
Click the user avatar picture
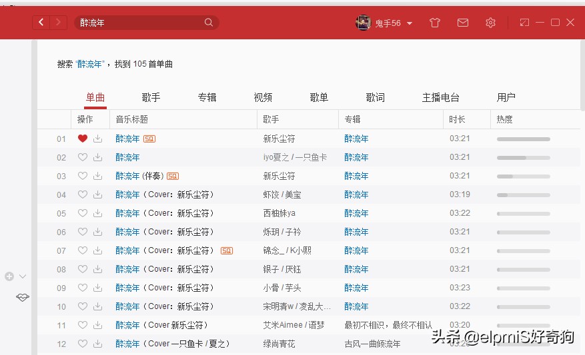(x=363, y=23)
